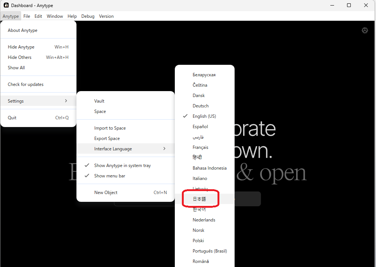
Task: Switch language to Deutsch
Action: tap(205, 106)
